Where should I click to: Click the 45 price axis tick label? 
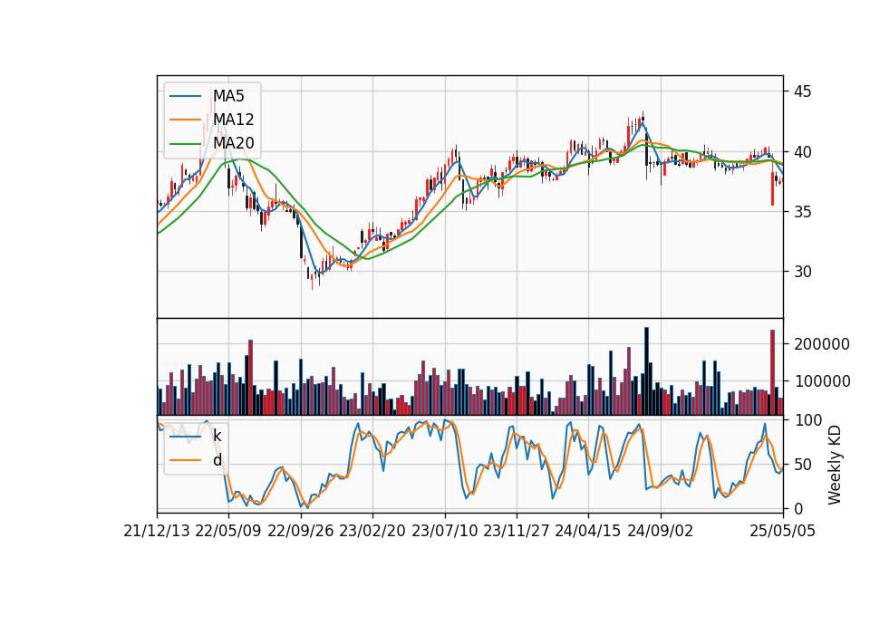(802, 91)
